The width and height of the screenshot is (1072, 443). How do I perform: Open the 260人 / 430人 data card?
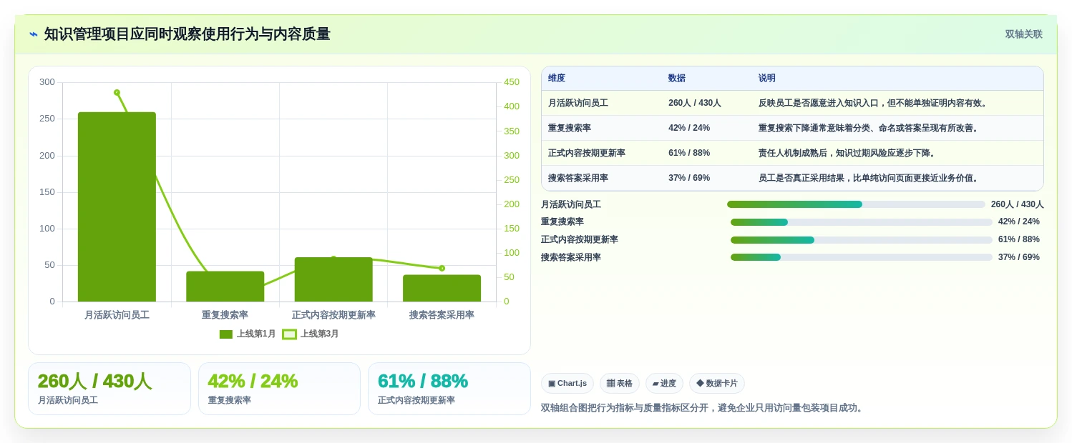109,389
